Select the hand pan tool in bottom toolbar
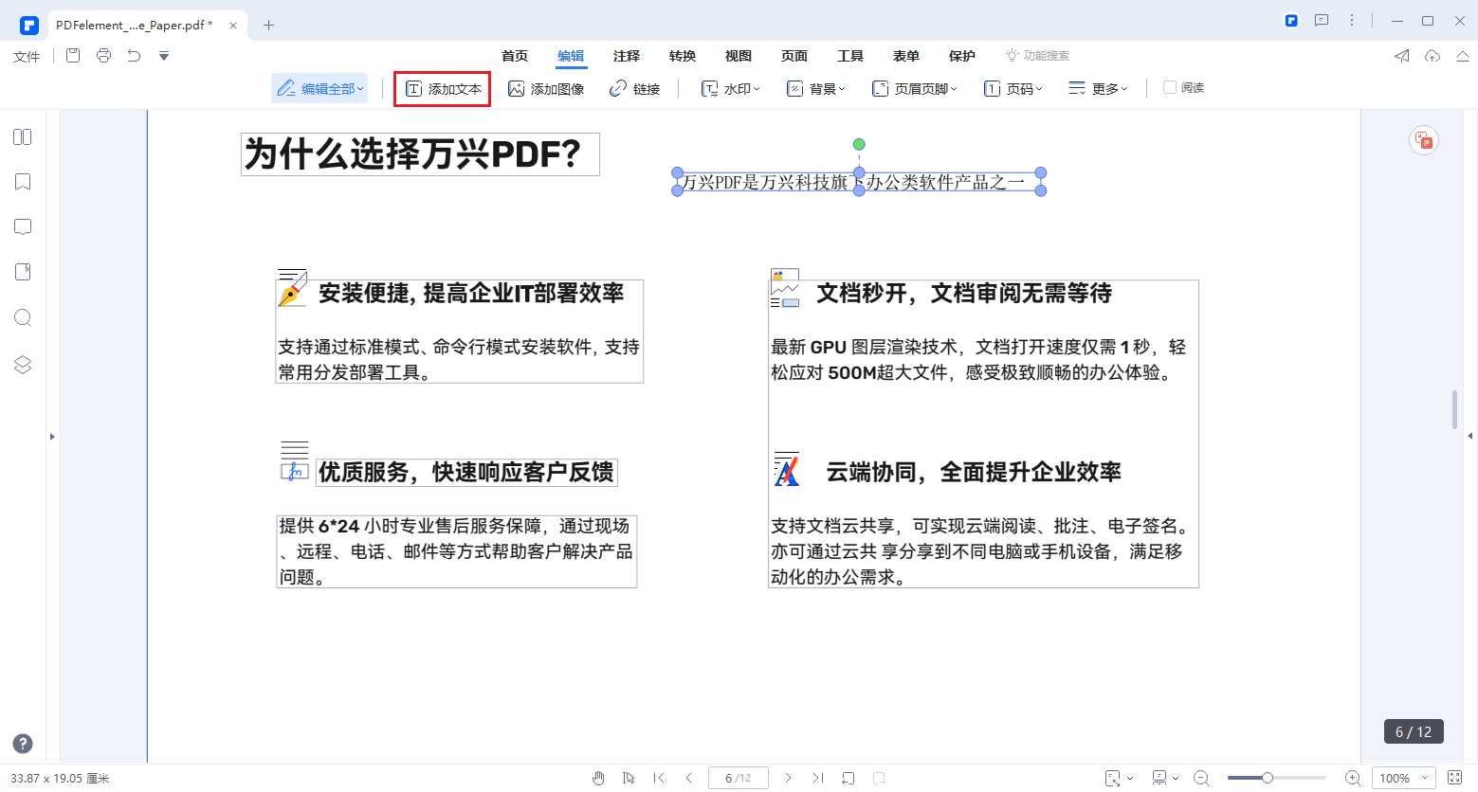This screenshot has width=1478, height=792. click(x=598, y=777)
